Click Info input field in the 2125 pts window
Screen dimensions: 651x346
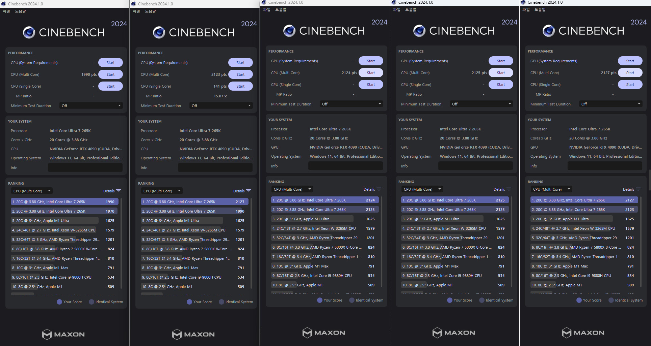pos(475,166)
